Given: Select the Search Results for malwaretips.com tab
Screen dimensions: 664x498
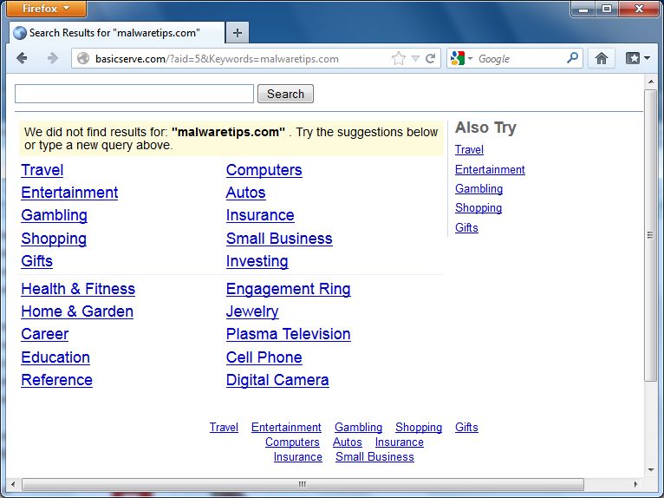Looking at the screenshot, I should tap(117, 33).
